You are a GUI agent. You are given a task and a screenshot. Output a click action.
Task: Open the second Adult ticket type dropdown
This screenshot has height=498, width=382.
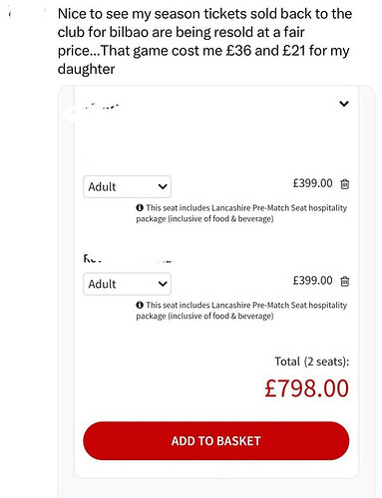[x=127, y=284]
